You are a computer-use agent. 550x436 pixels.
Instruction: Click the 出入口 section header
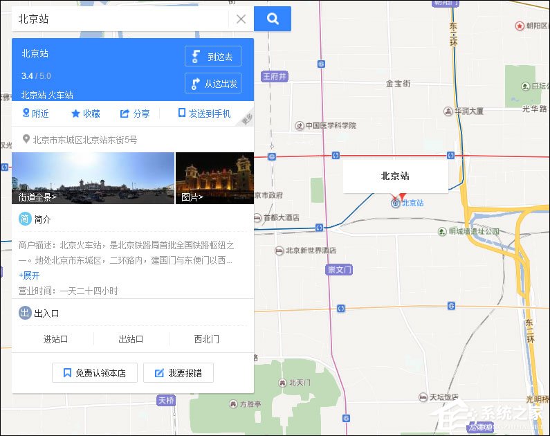click(39, 313)
